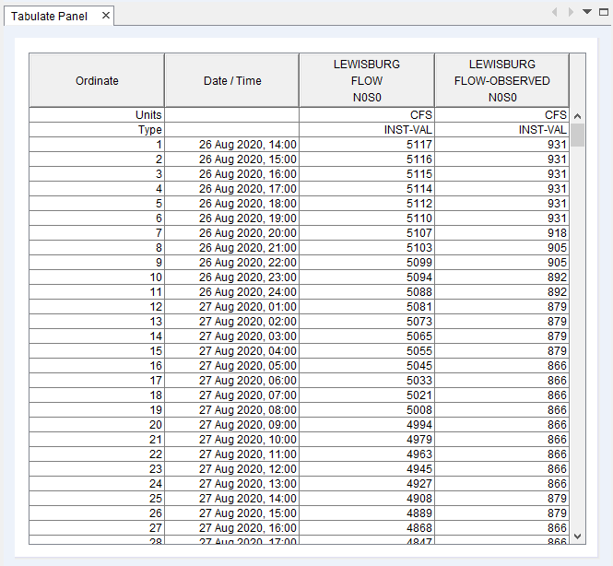Select the 27 Aug 2020, 05:00 cell

click(x=232, y=366)
